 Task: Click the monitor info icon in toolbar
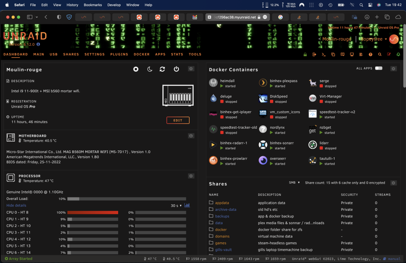click(x=352, y=55)
